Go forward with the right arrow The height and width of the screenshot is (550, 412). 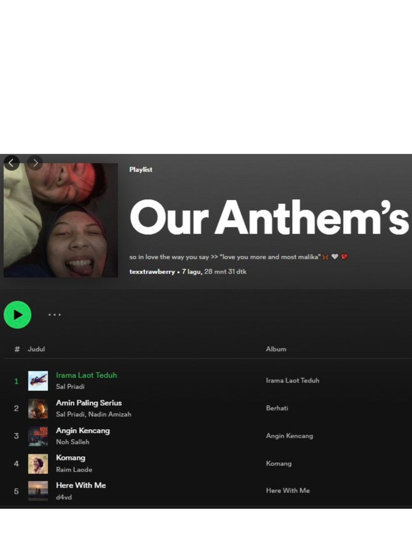click(35, 163)
